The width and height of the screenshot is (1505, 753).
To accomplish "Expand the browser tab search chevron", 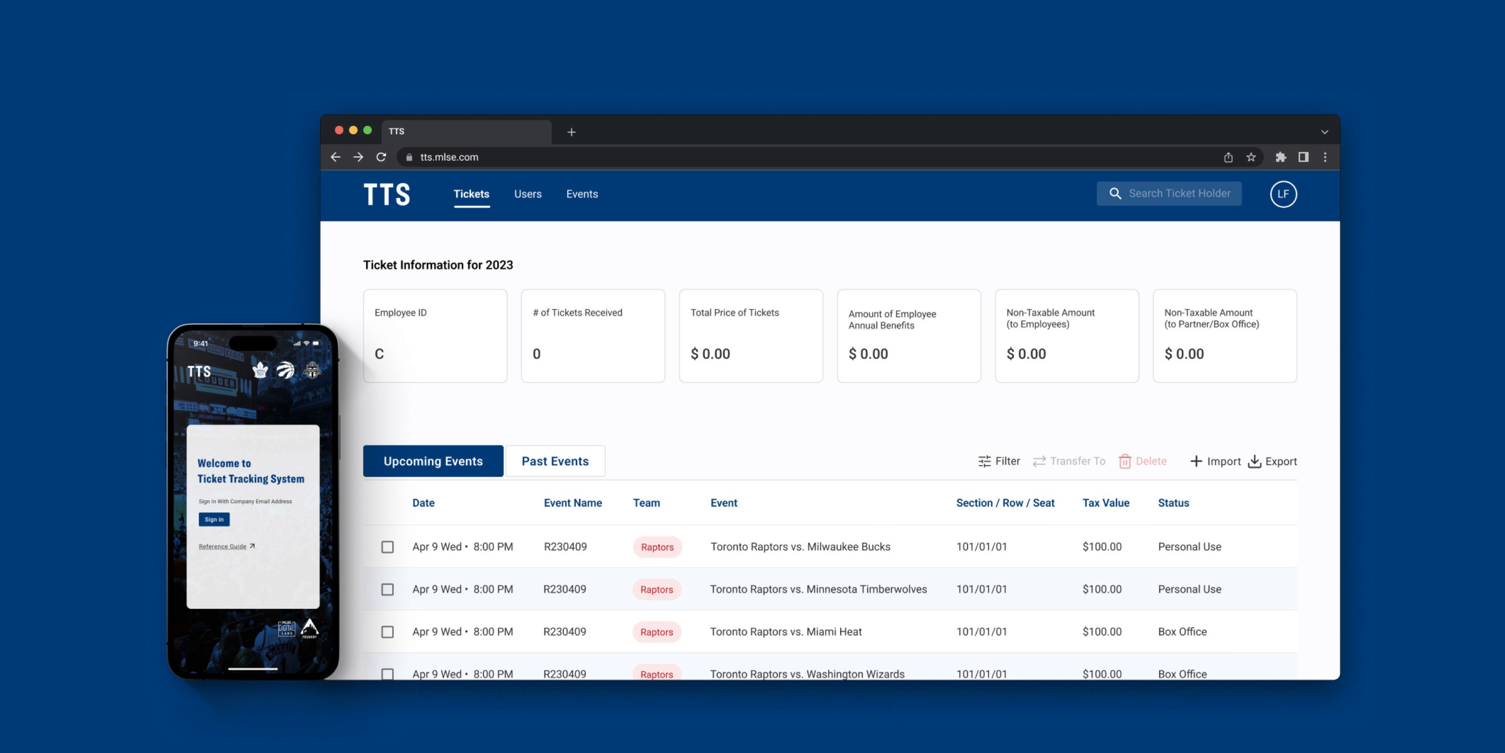I will (1324, 132).
